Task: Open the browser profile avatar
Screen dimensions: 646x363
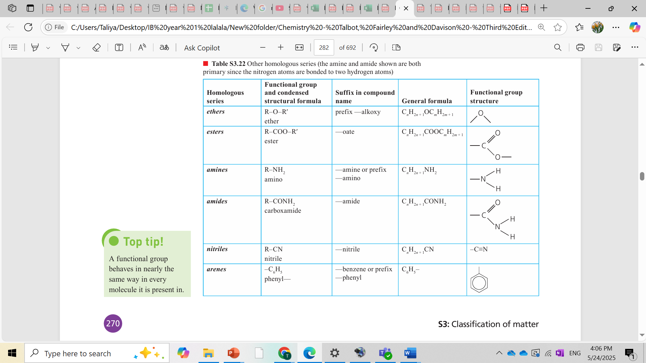Action: tap(598, 27)
